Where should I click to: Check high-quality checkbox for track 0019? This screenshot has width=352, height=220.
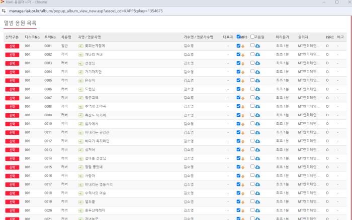[252, 201]
